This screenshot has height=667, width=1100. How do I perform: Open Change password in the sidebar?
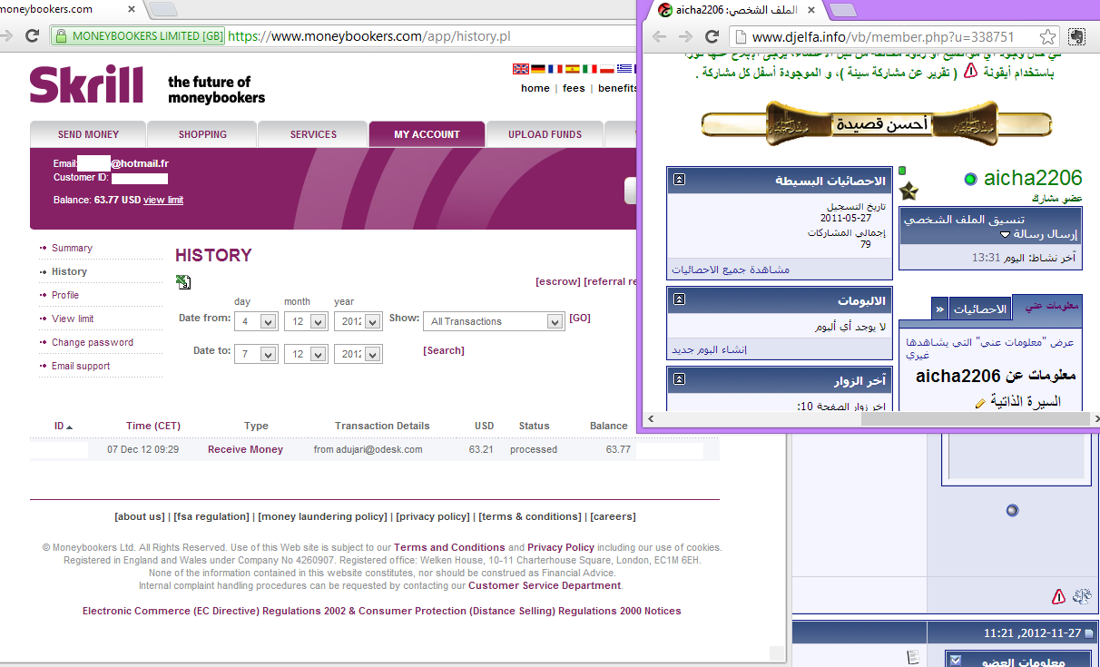click(x=93, y=342)
